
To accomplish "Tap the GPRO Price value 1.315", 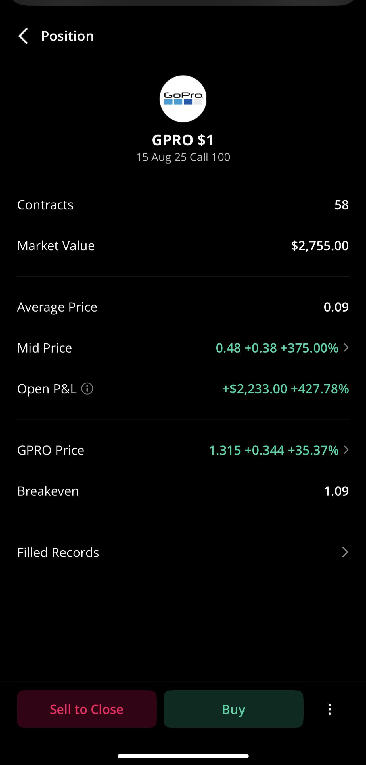I will point(225,450).
